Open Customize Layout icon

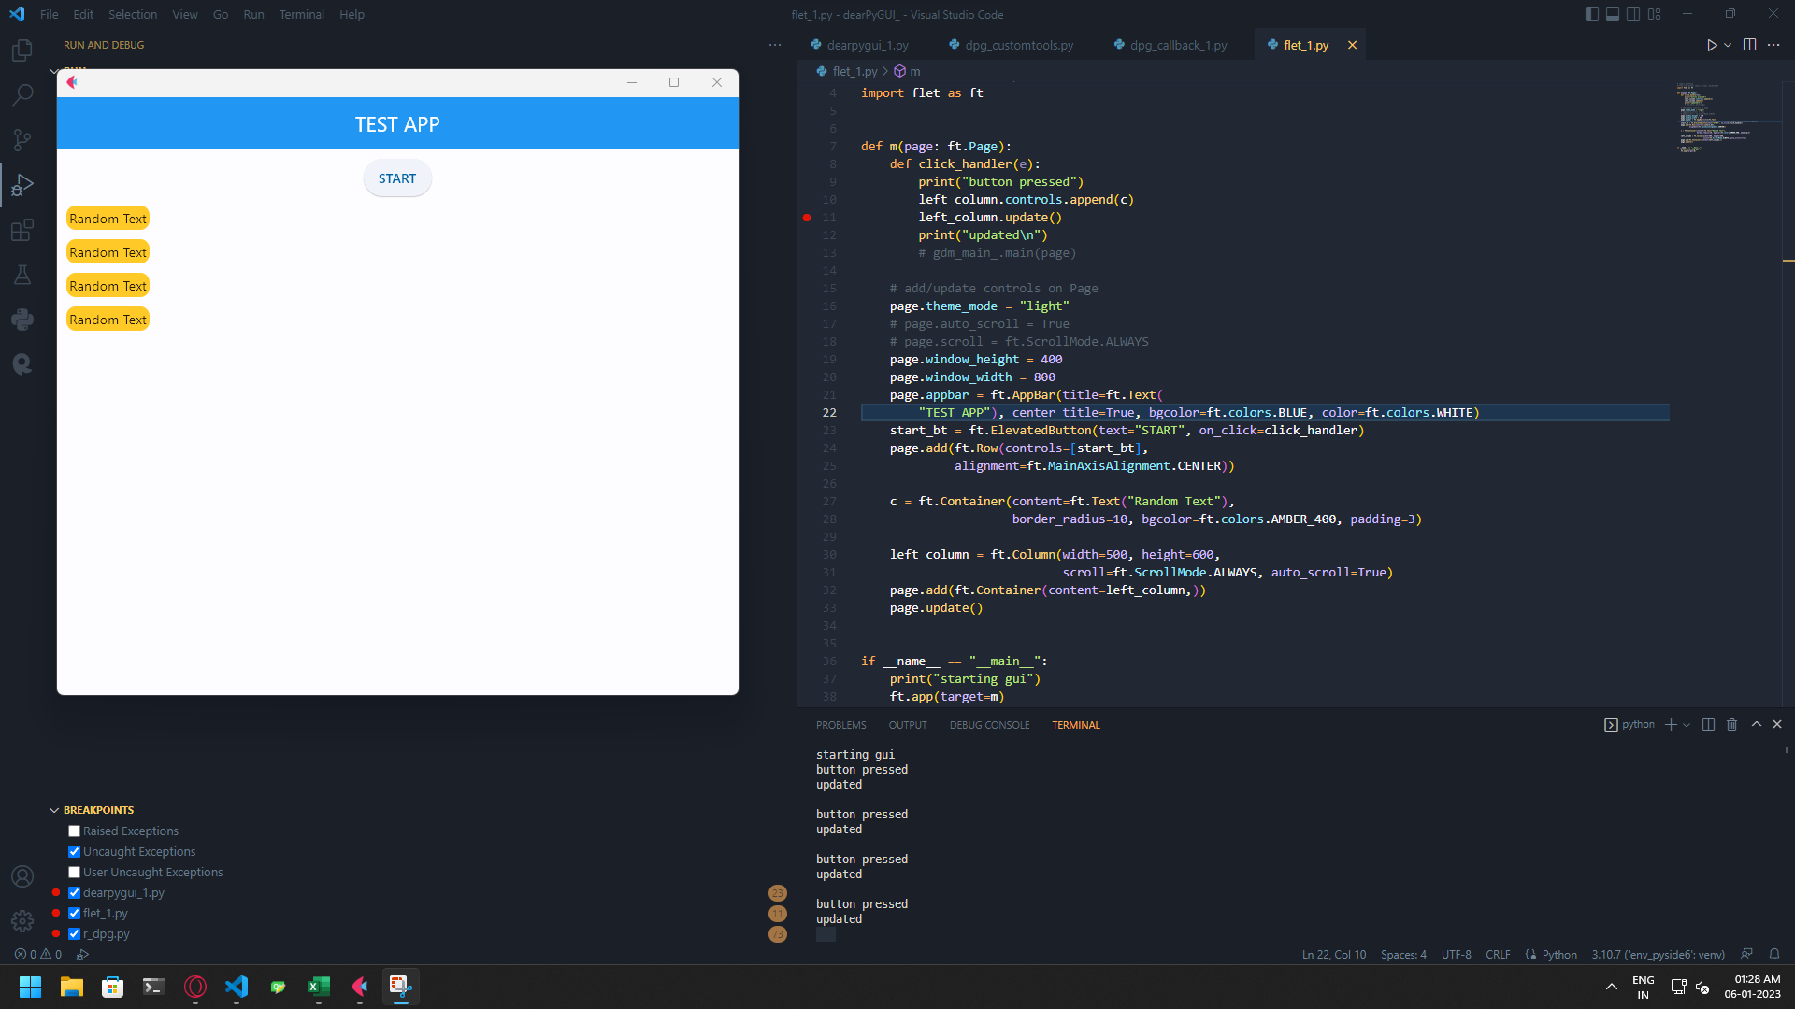[x=1655, y=14]
